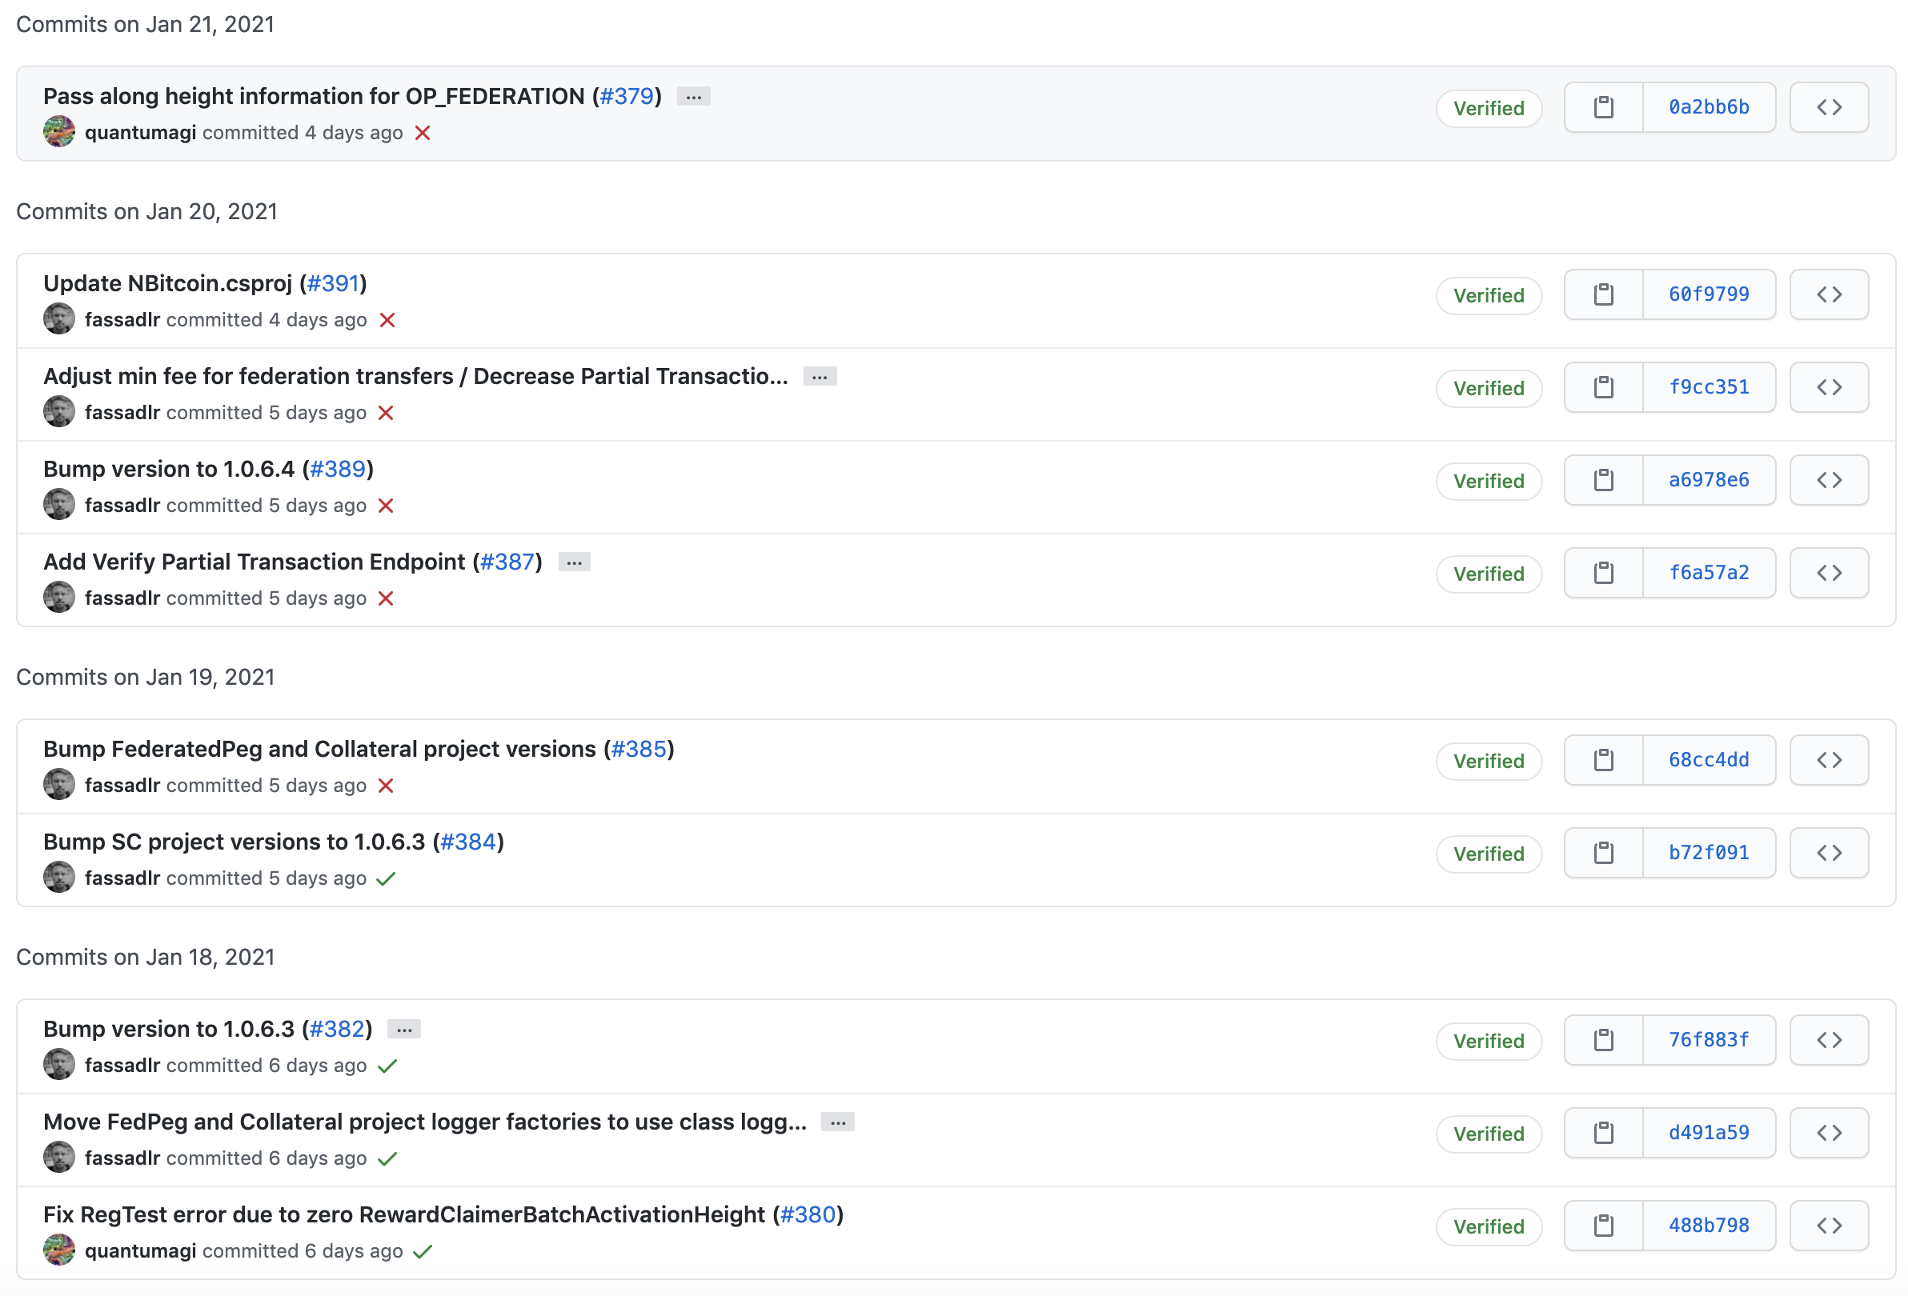This screenshot has width=1908, height=1296.
Task: Expand description of Pass along height commit
Action: tap(693, 97)
